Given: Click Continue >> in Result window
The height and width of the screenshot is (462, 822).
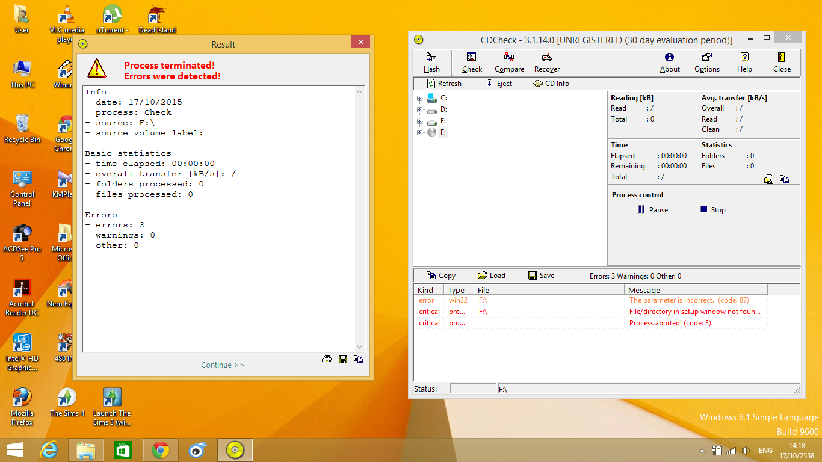Looking at the screenshot, I should [x=223, y=365].
